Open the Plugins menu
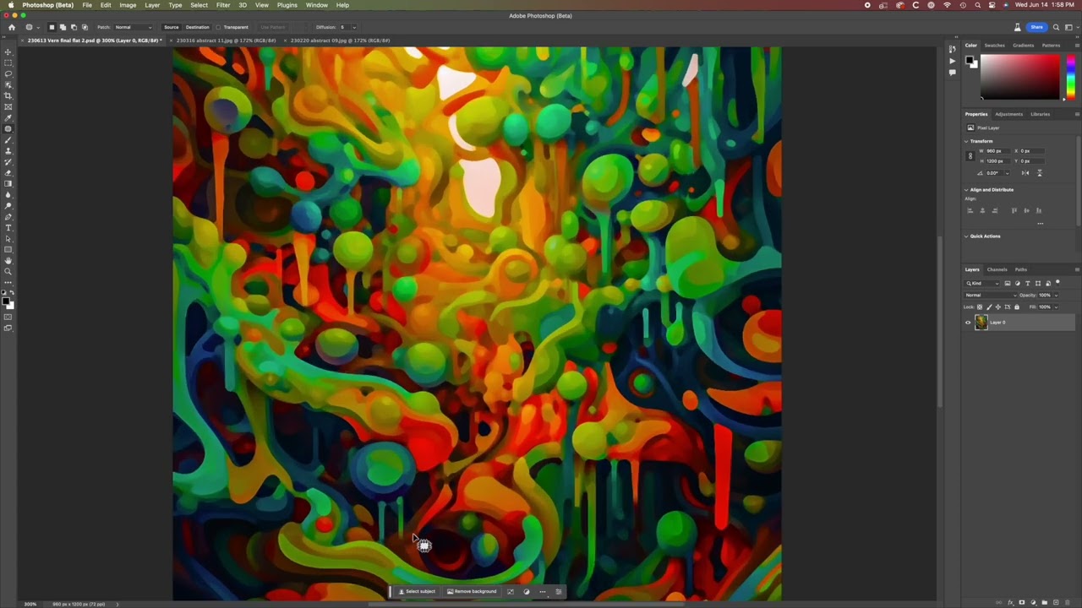This screenshot has height=608, width=1082. (x=287, y=5)
